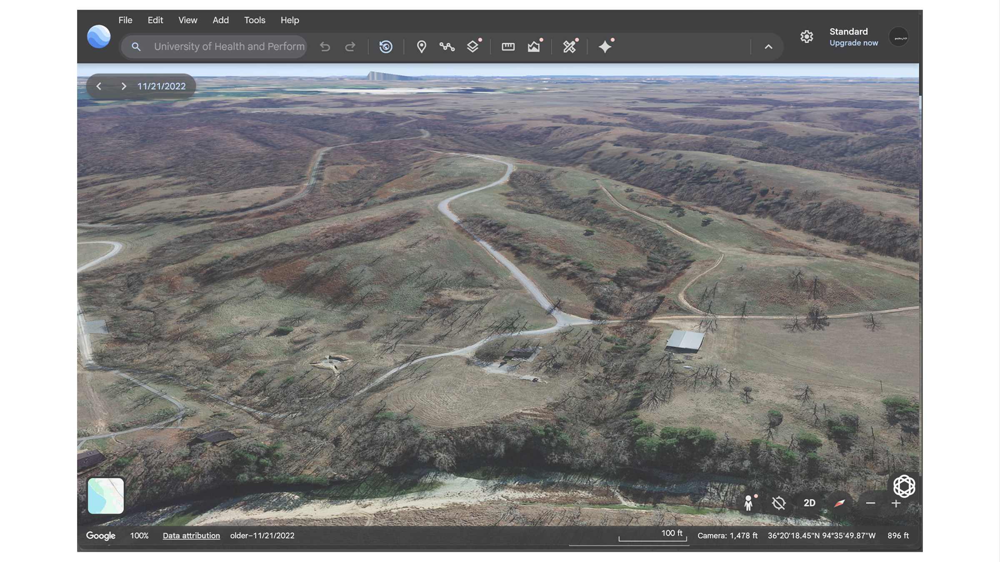The height and width of the screenshot is (562, 1000).
Task: Collapse the toolbar with the chevron arrow
Action: (x=768, y=47)
